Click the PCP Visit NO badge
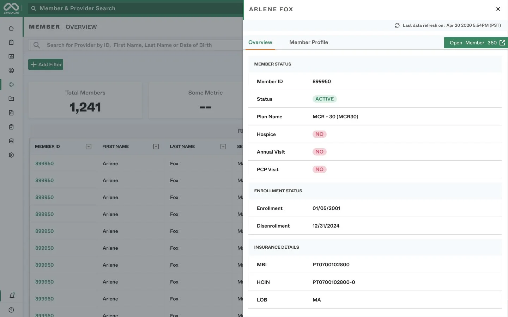 tap(320, 169)
